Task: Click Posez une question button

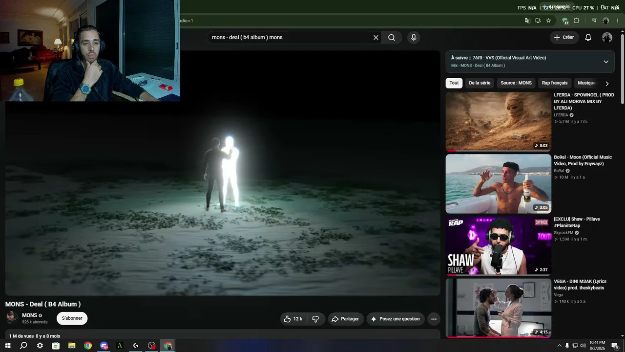Action: [396, 319]
